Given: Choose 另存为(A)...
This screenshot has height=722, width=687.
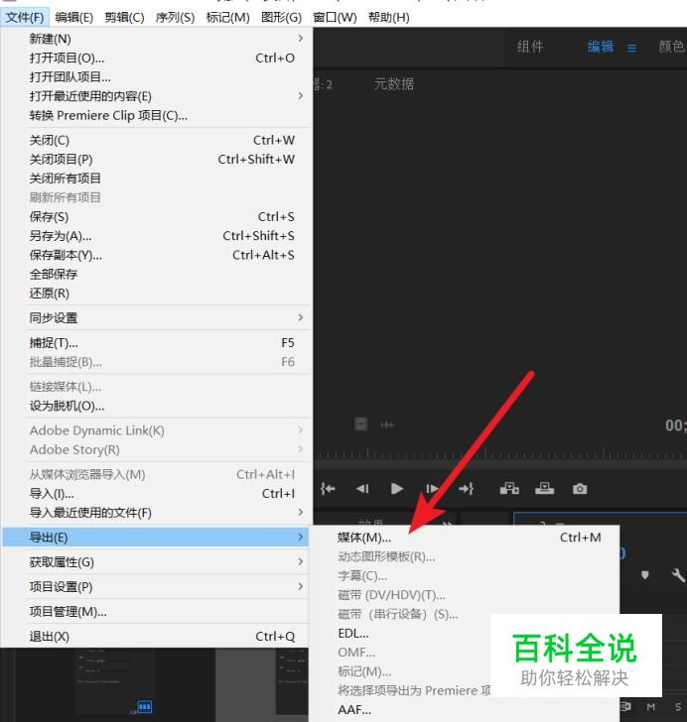Looking at the screenshot, I should pyautogui.click(x=156, y=236).
